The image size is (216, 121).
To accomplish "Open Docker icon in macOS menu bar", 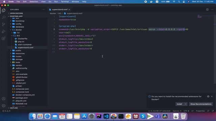I will [151, 2].
